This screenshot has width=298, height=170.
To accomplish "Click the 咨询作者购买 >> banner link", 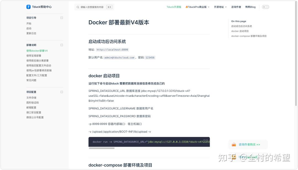I will (x=248, y=144).
